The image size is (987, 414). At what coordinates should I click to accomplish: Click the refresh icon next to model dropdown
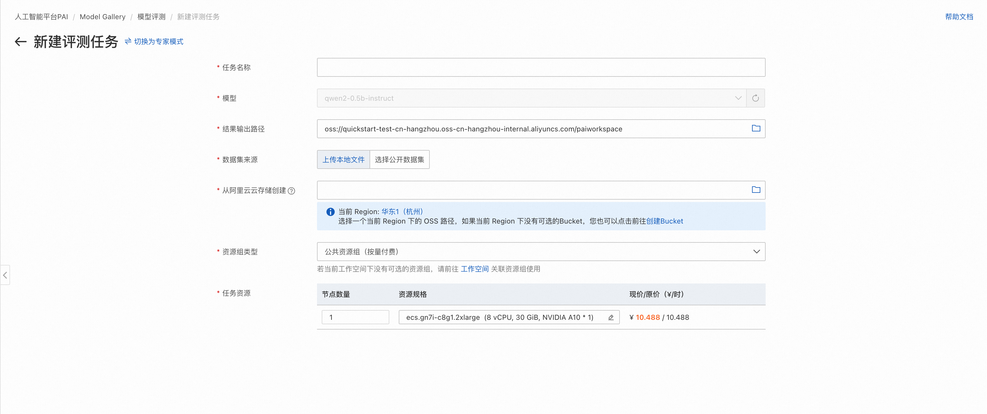coord(755,98)
